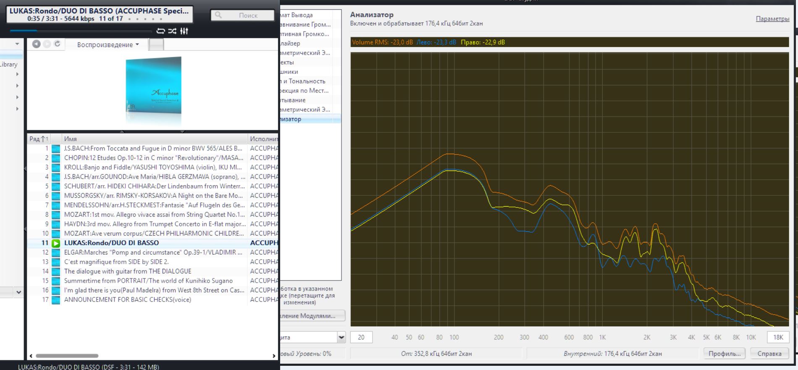Viewport: 798px width, 370px height.
Task: Select the Формат Вывода module in DSP list
Action: click(x=310, y=15)
